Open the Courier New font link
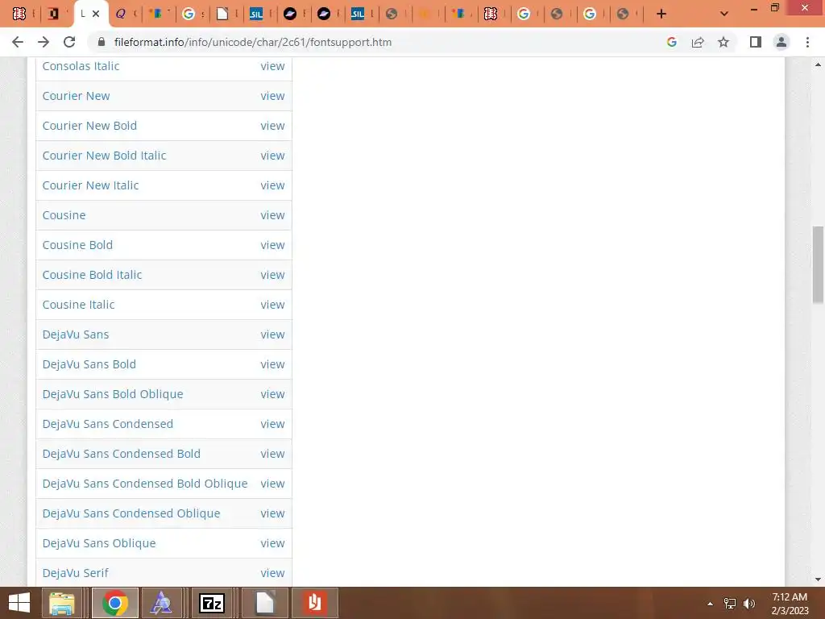 point(77,96)
